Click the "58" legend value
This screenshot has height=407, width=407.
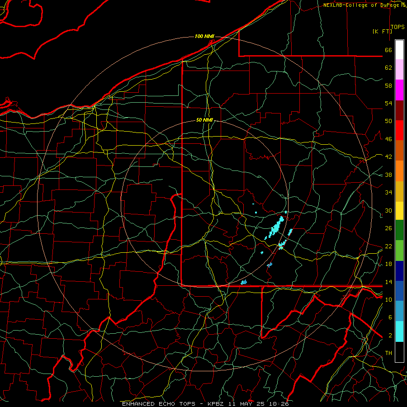click(x=388, y=85)
